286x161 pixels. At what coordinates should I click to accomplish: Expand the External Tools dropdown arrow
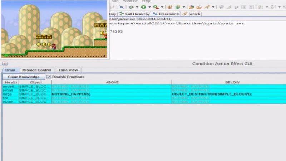click(162, 7)
